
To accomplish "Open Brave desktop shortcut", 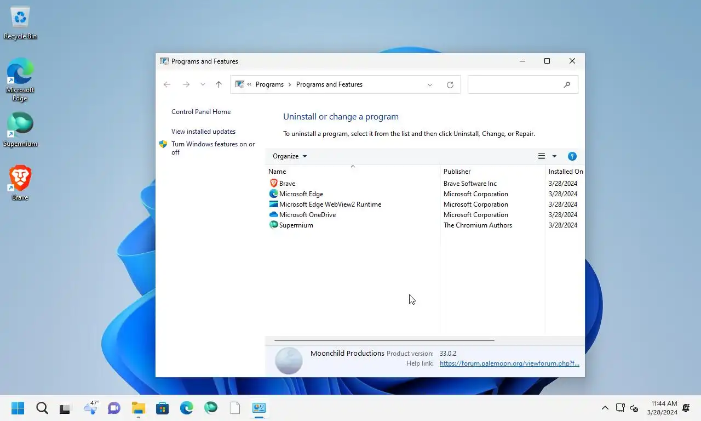I will coord(20,183).
